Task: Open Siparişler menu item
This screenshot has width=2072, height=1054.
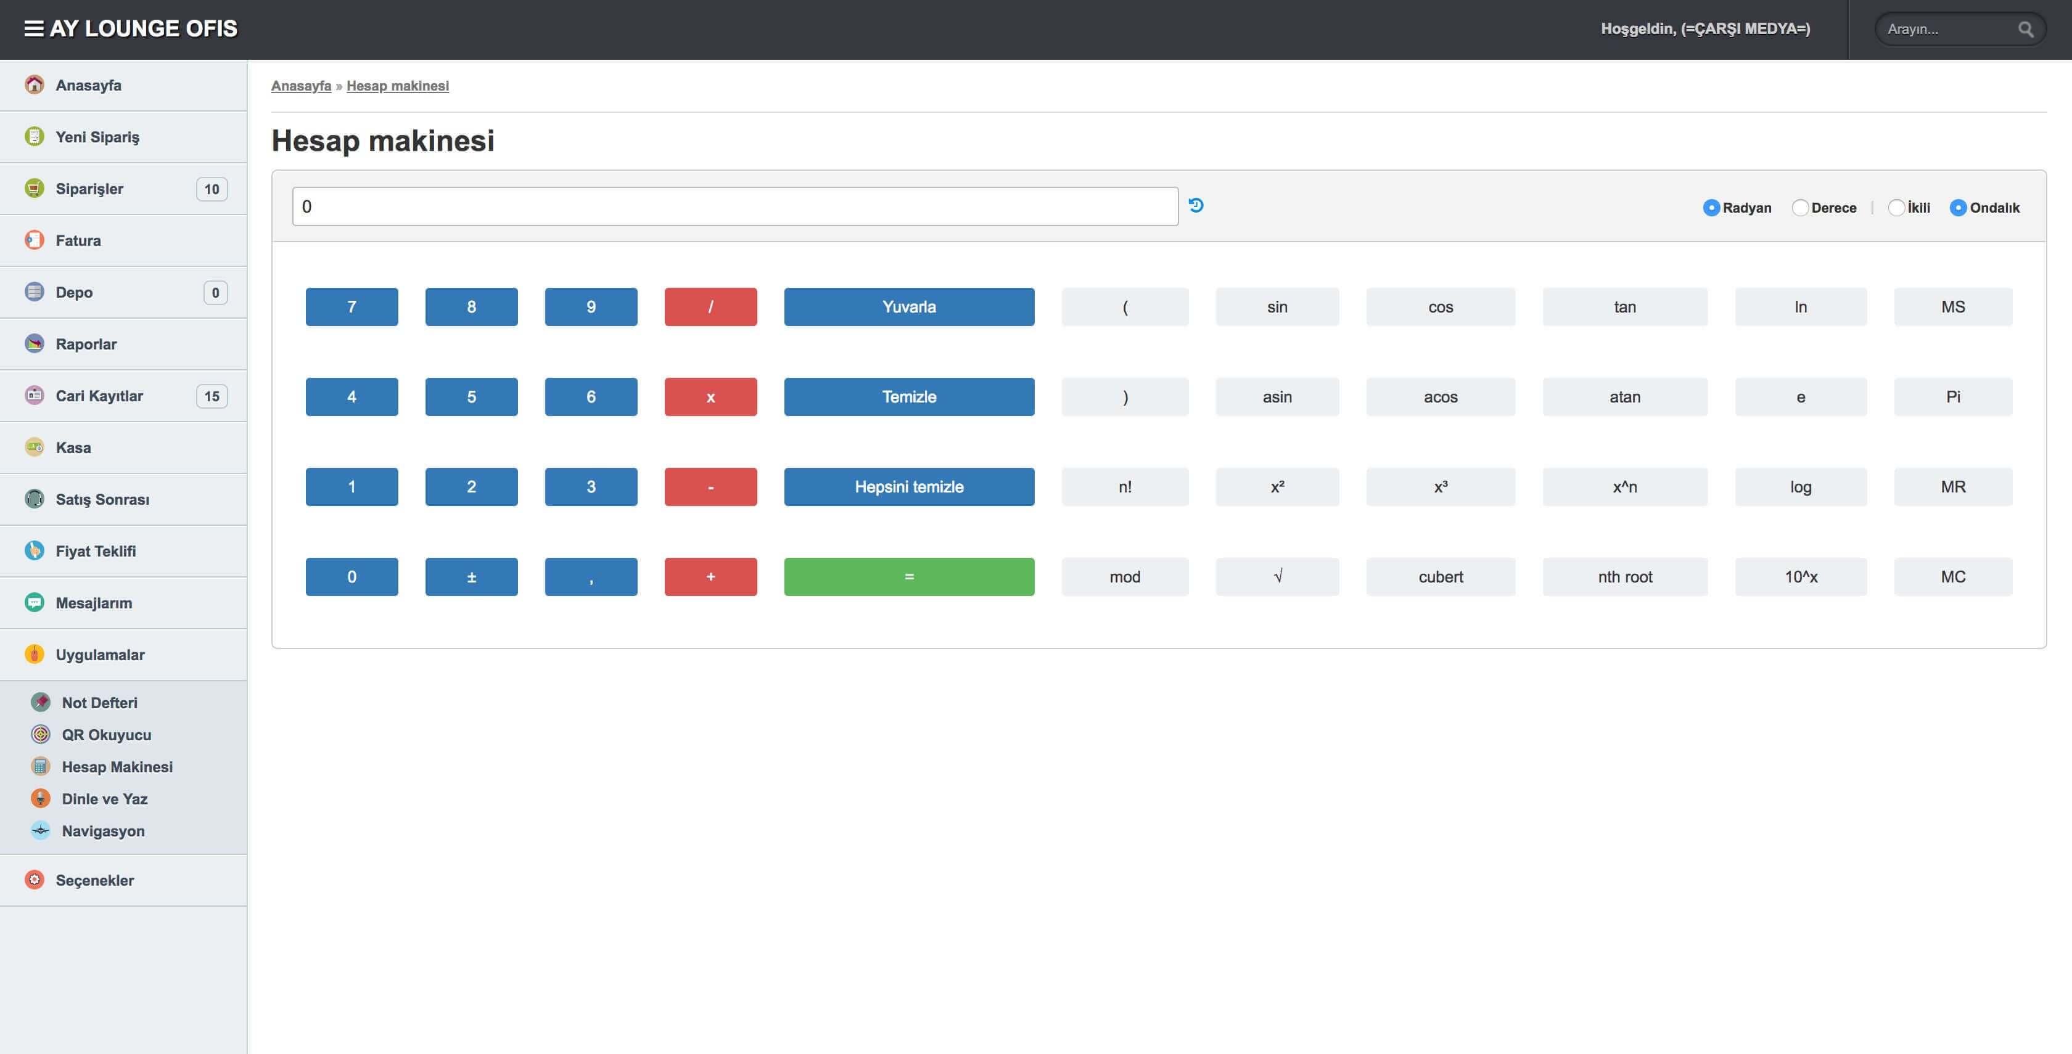Action: coord(89,189)
